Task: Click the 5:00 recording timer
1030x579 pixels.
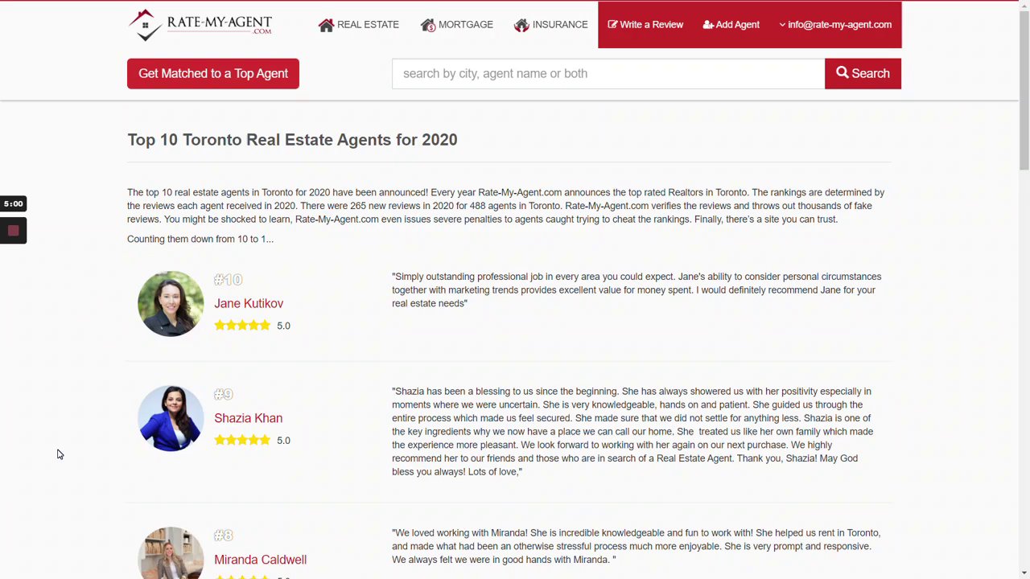Action: pyautogui.click(x=13, y=203)
